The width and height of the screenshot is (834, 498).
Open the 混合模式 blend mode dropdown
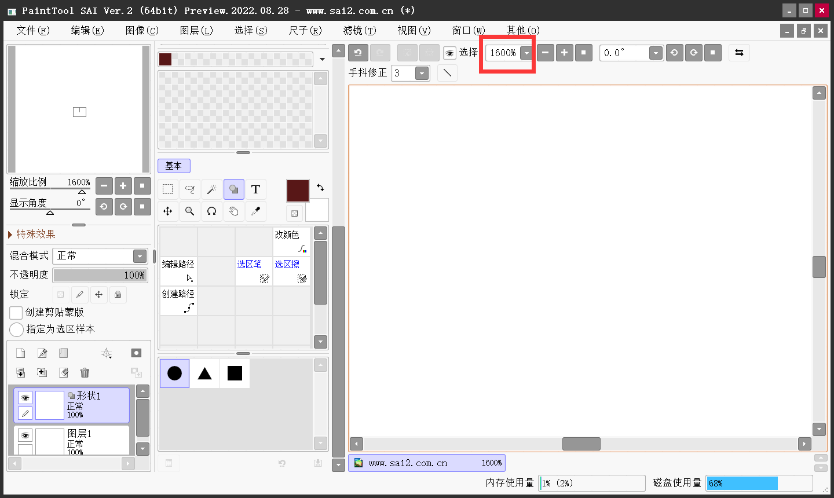tap(140, 256)
